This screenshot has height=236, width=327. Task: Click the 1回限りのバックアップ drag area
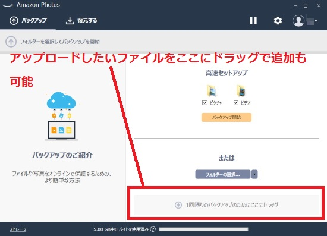click(227, 205)
